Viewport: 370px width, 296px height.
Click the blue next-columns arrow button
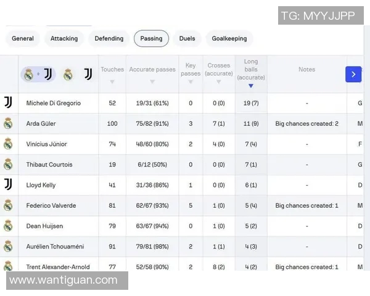353,74
